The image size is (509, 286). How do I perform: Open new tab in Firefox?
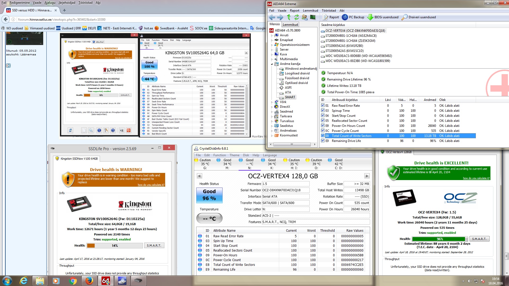click(x=64, y=10)
